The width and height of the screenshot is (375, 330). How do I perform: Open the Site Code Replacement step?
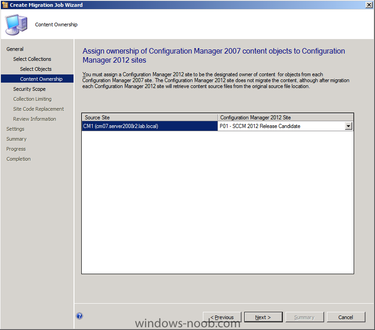point(39,109)
